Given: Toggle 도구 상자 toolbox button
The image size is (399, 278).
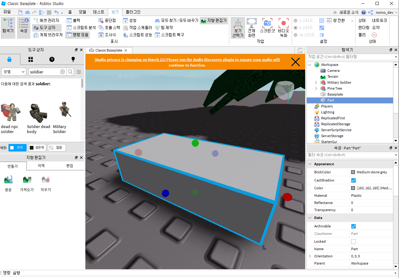Looking at the screenshot, I should pos(47,28).
